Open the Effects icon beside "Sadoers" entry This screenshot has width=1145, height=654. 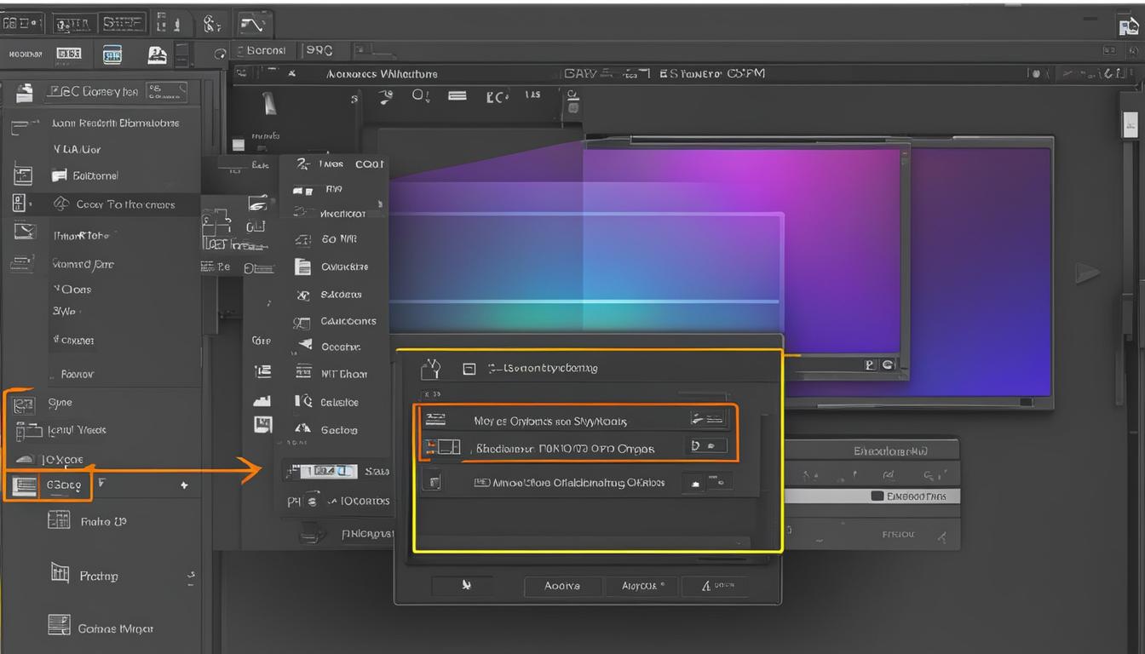302,295
